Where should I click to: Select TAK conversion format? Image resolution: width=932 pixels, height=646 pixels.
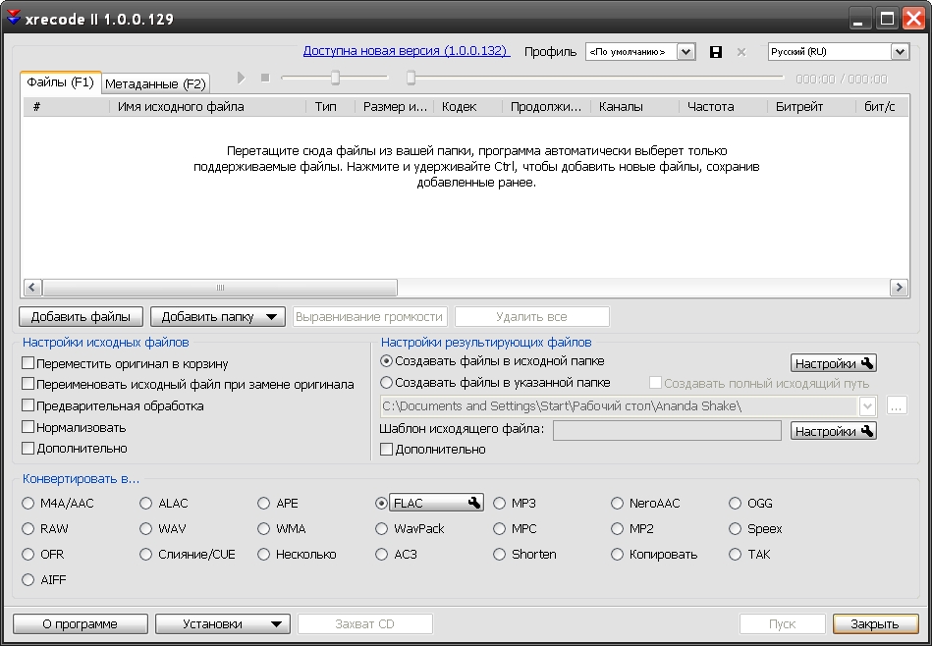pos(736,554)
